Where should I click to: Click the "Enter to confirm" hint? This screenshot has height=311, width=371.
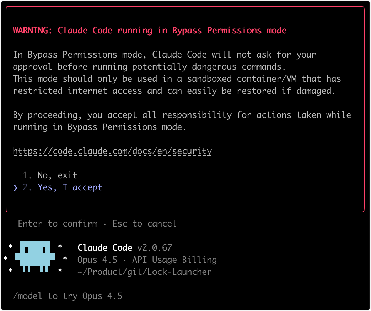point(58,223)
